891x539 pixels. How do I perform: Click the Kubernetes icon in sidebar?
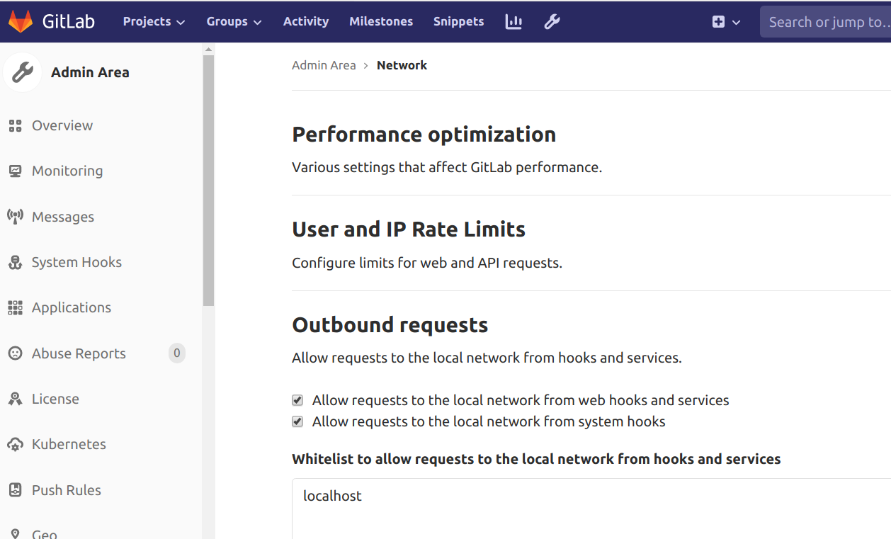point(15,445)
